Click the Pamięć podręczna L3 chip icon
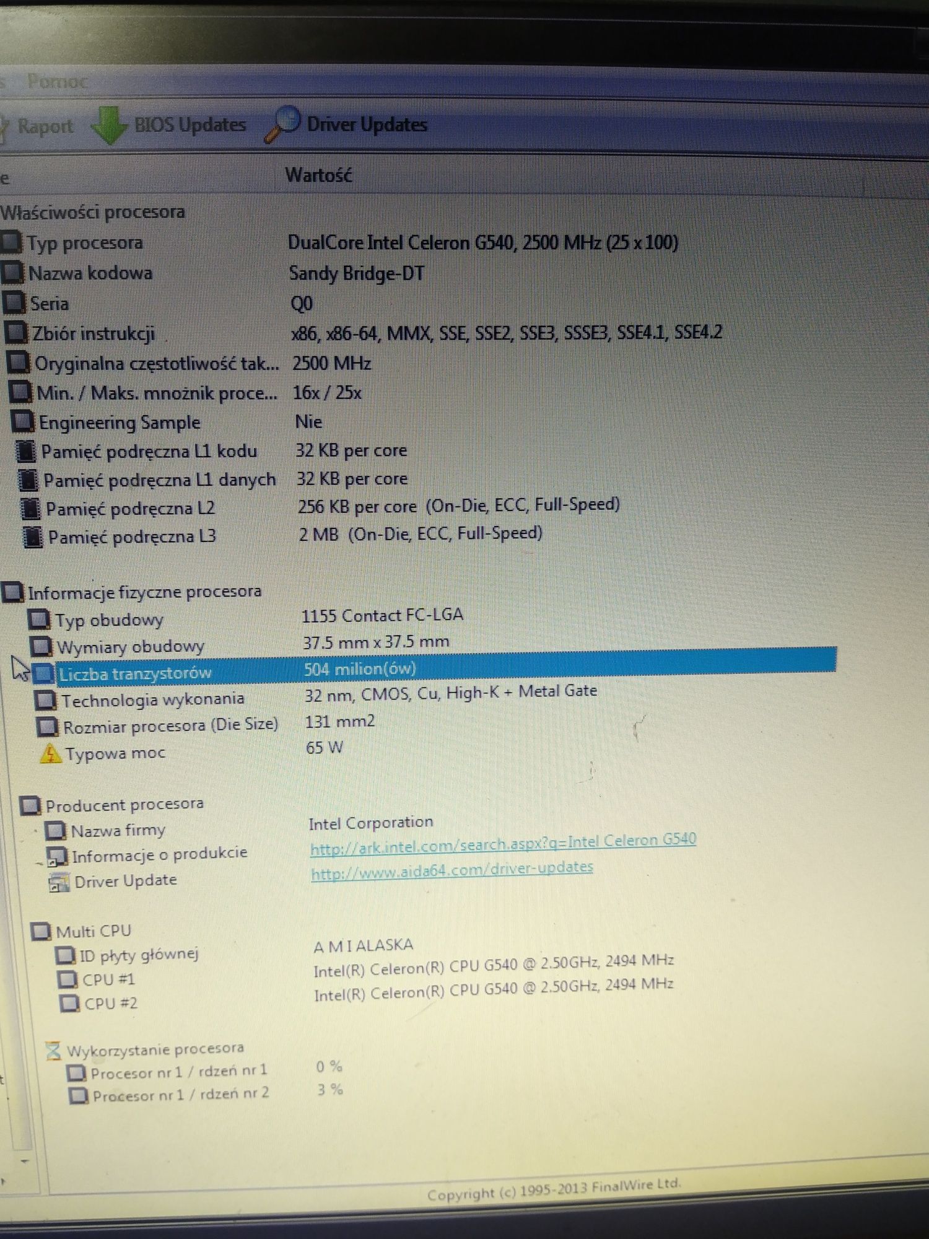The height and width of the screenshot is (1239, 929). click(x=33, y=537)
